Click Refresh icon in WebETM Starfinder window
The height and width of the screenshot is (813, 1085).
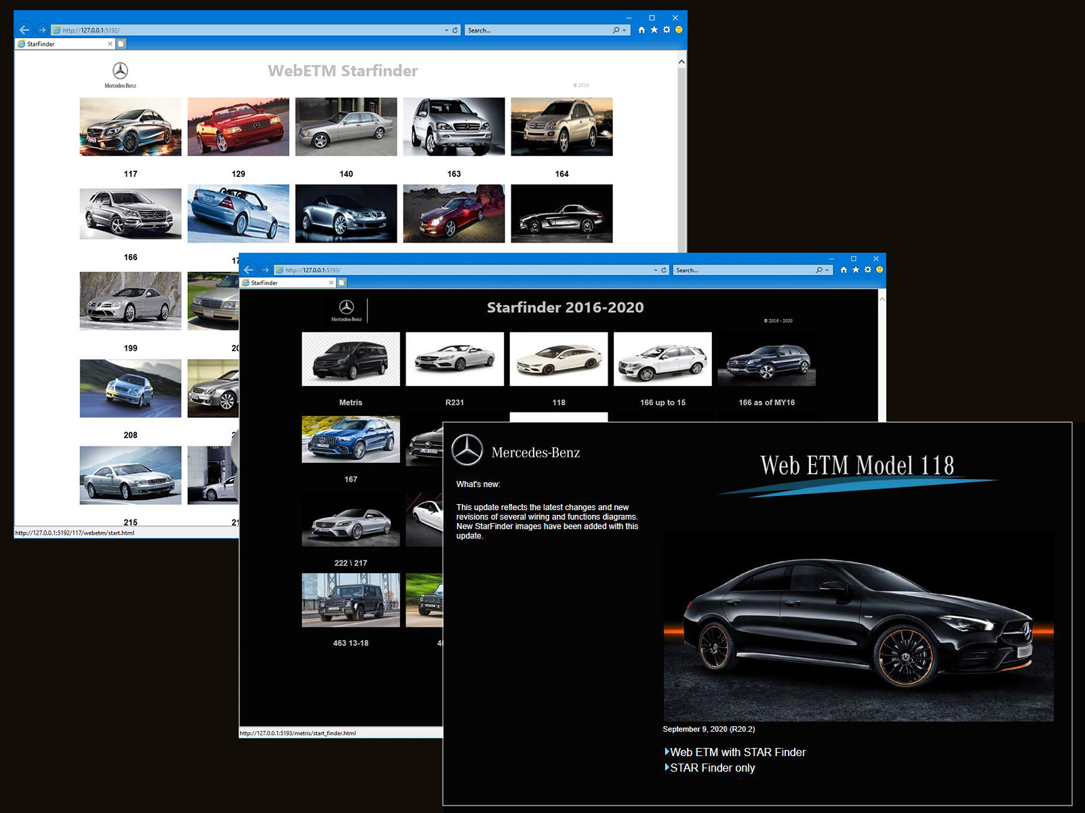tap(456, 30)
